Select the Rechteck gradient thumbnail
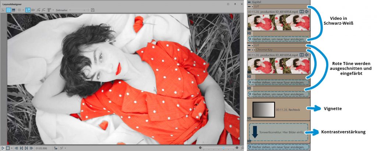 [264, 109]
